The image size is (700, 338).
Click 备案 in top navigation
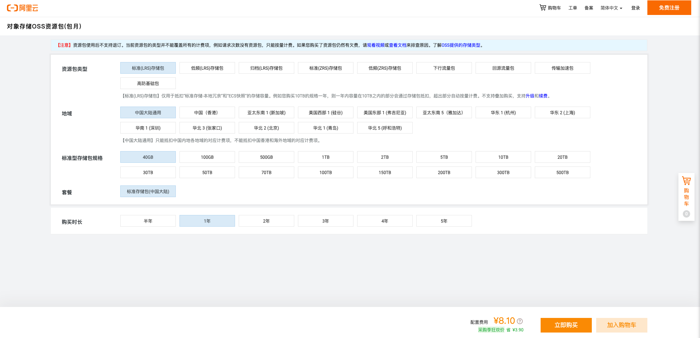[589, 8]
